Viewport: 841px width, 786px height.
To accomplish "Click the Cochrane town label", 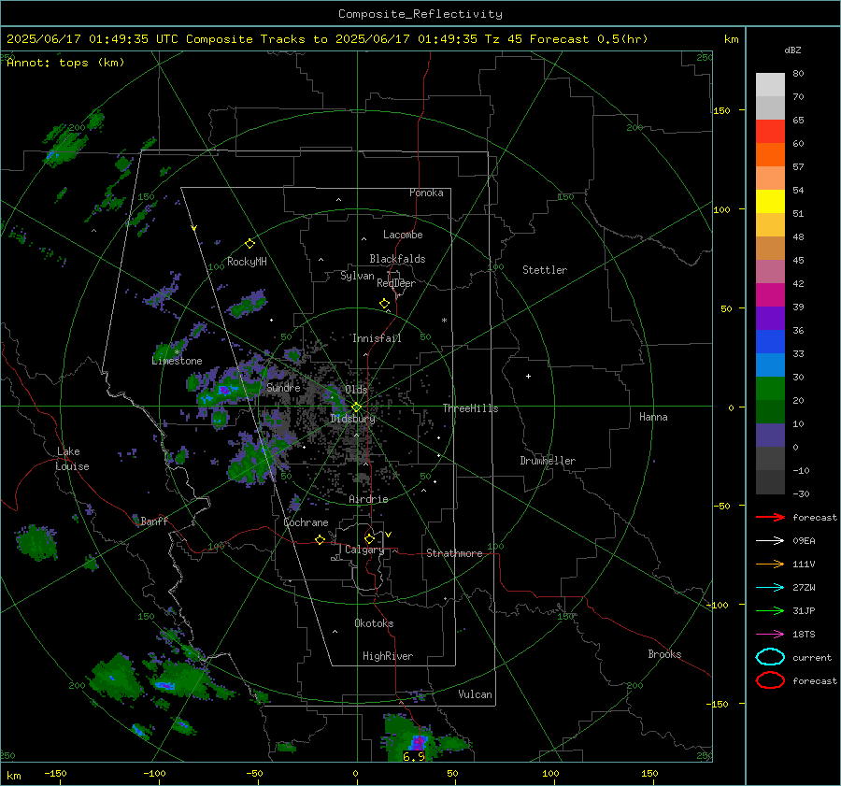I will 306,522.
